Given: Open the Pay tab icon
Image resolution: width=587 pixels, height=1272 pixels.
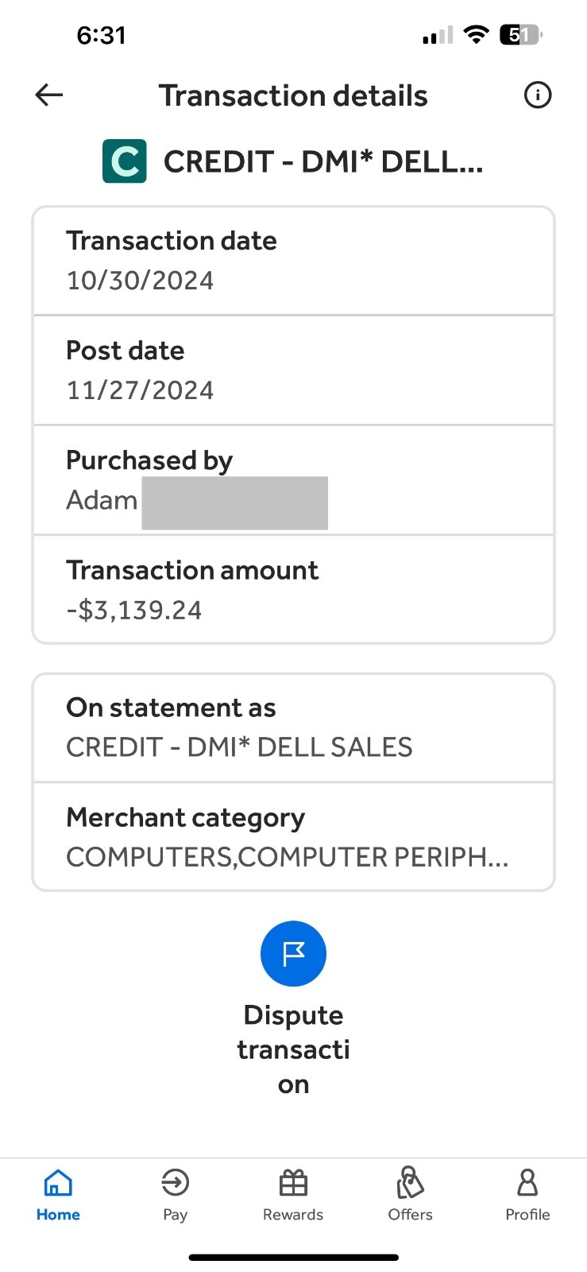Looking at the screenshot, I should click(175, 1183).
